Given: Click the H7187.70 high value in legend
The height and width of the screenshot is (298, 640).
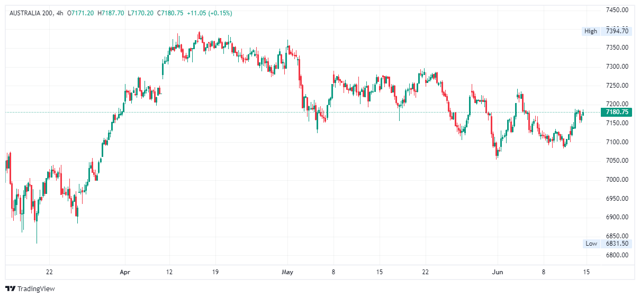Looking at the screenshot, I should [x=111, y=13].
